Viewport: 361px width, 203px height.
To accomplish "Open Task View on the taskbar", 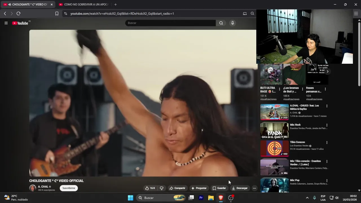I will pyautogui.click(x=191, y=198).
